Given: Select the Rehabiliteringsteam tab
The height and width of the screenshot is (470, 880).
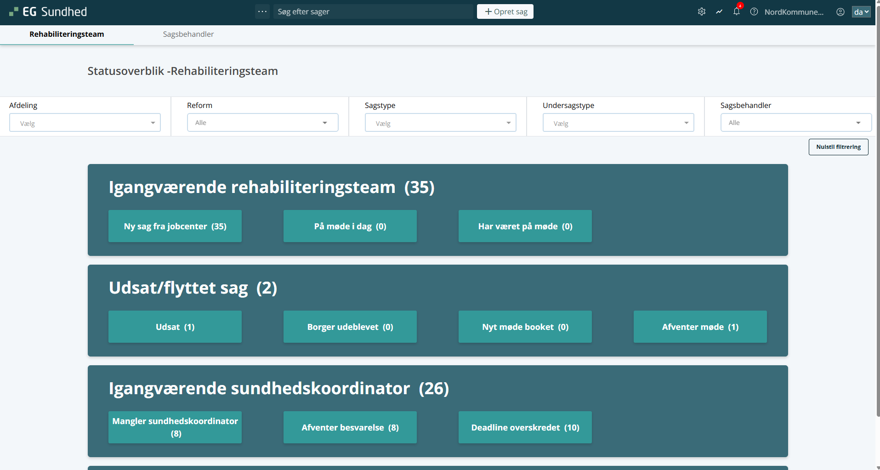Looking at the screenshot, I should [x=67, y=34].
